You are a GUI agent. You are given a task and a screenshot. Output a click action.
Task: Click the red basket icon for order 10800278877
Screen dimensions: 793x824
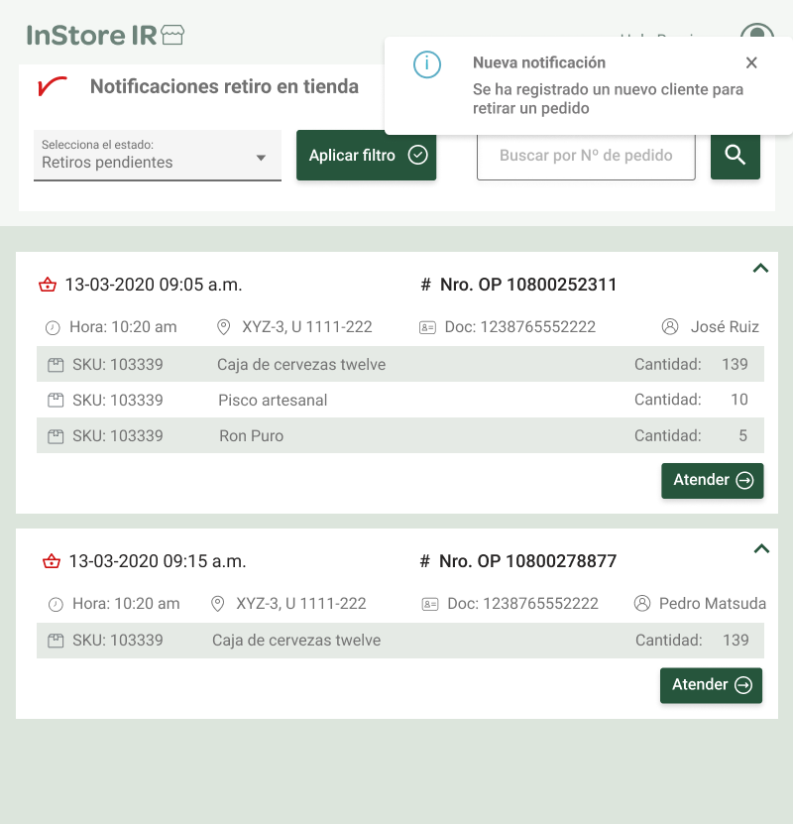pos(52,562)
